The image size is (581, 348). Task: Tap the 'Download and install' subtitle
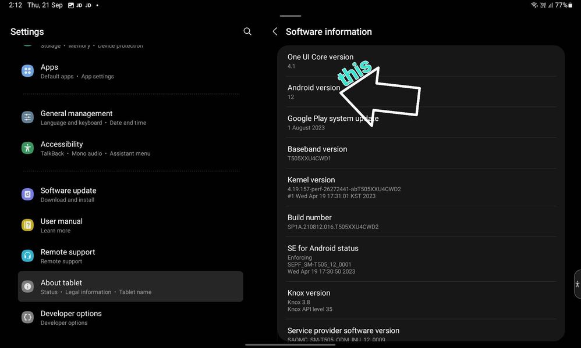point(68,200)
